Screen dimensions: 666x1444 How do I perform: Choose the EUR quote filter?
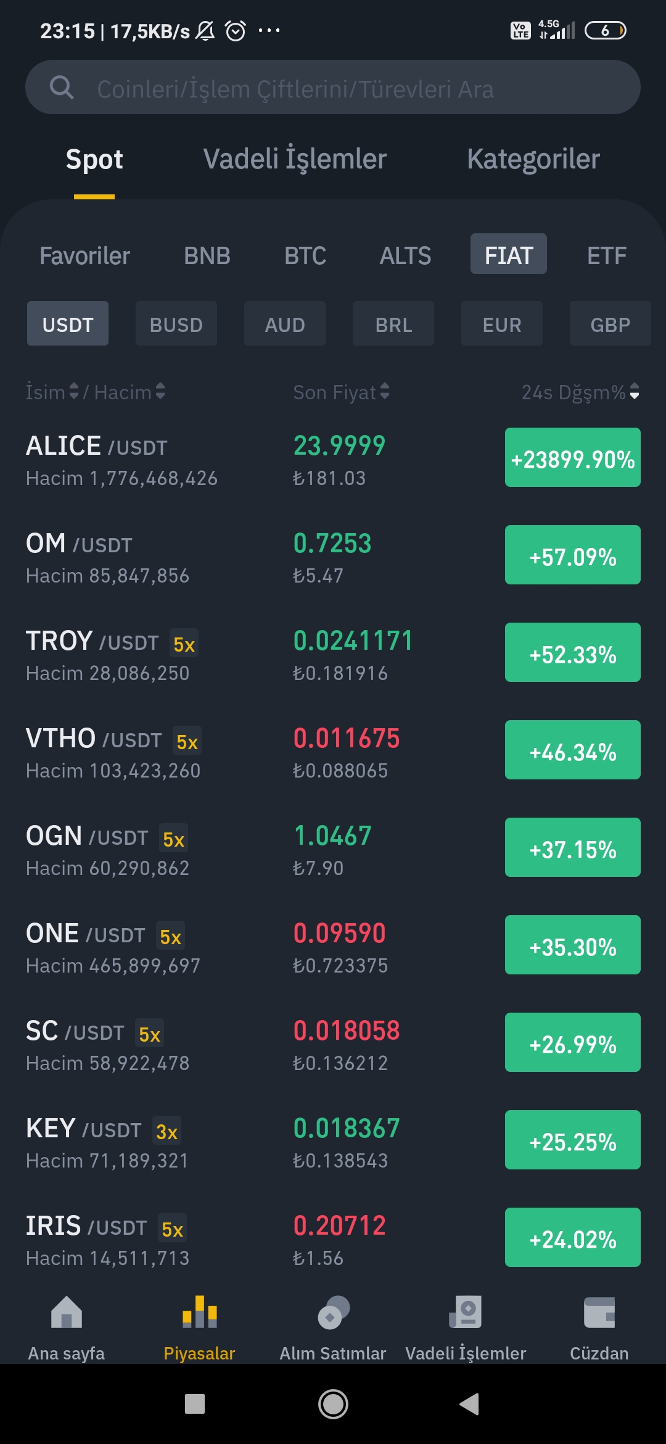coord(502,323)
